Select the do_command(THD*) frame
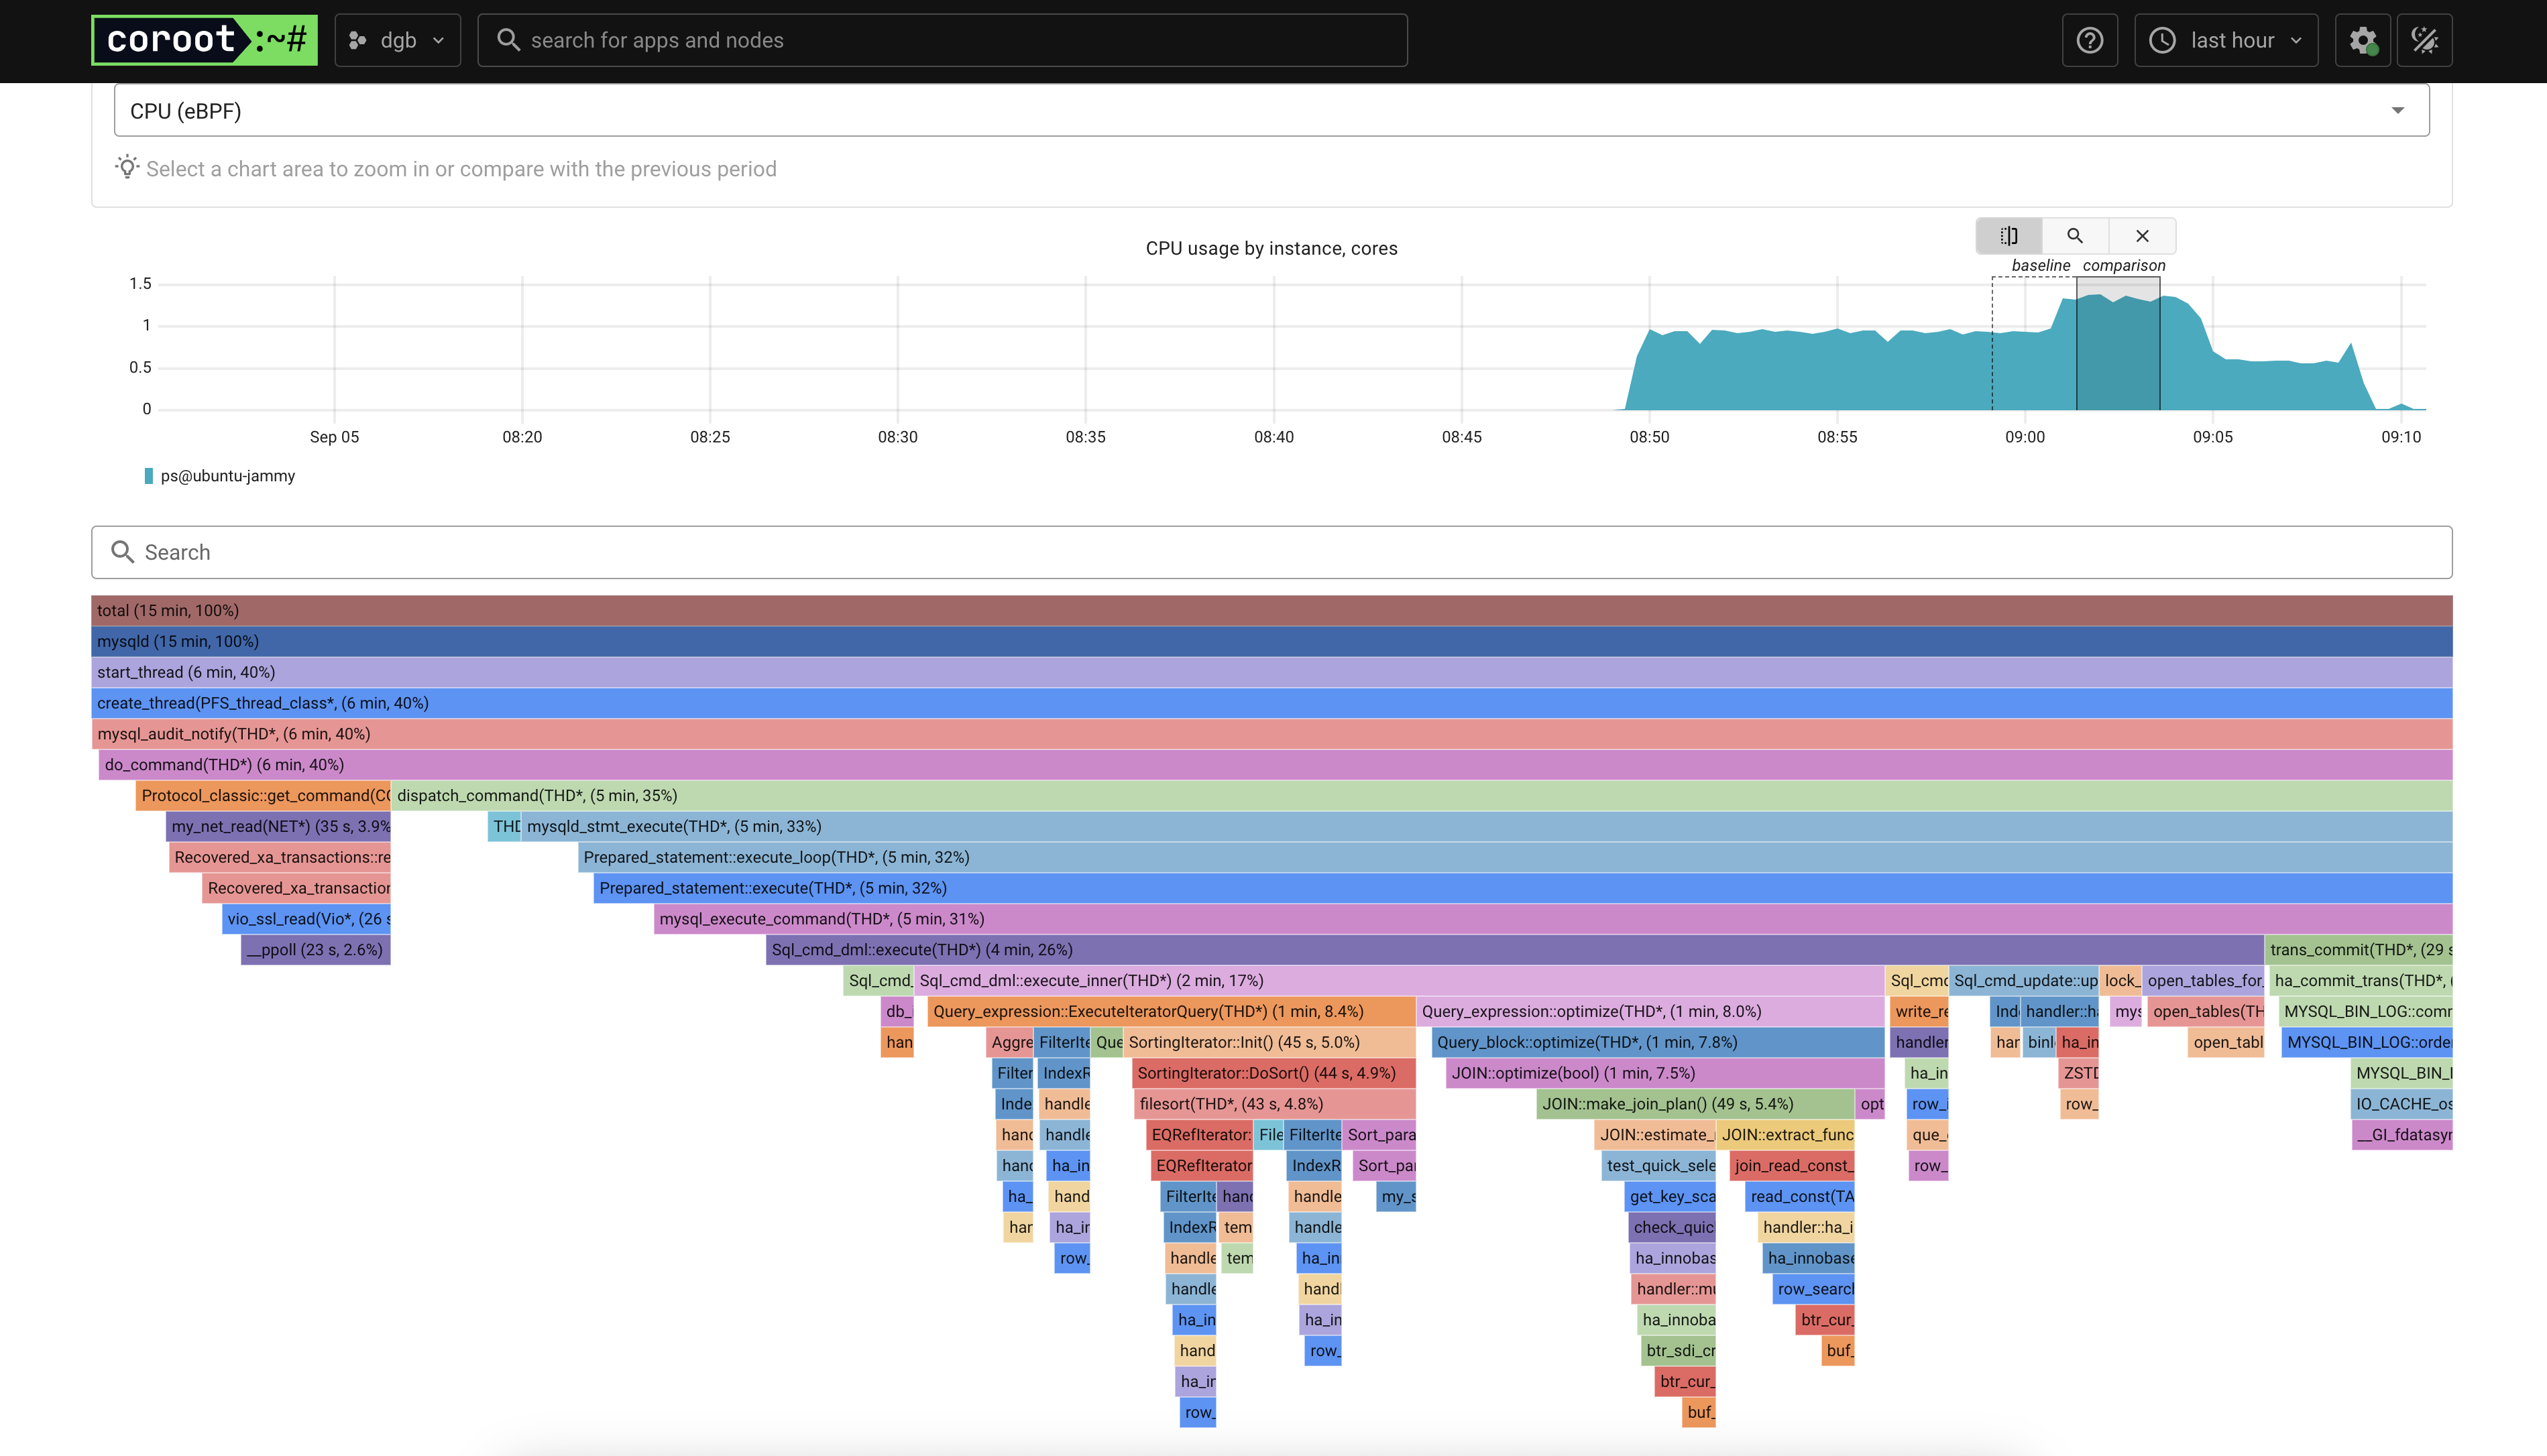 point(1276,765)
